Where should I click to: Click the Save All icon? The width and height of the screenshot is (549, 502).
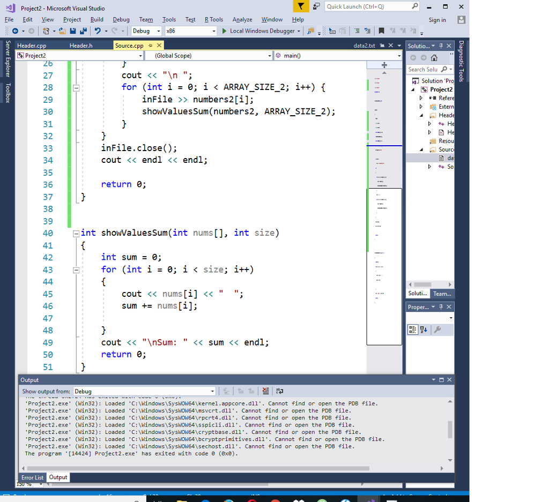point(84,31)
